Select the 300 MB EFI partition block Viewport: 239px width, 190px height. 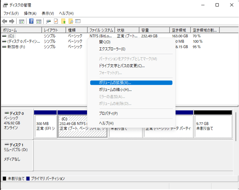45,124
